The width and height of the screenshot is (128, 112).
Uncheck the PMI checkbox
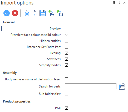66,108
